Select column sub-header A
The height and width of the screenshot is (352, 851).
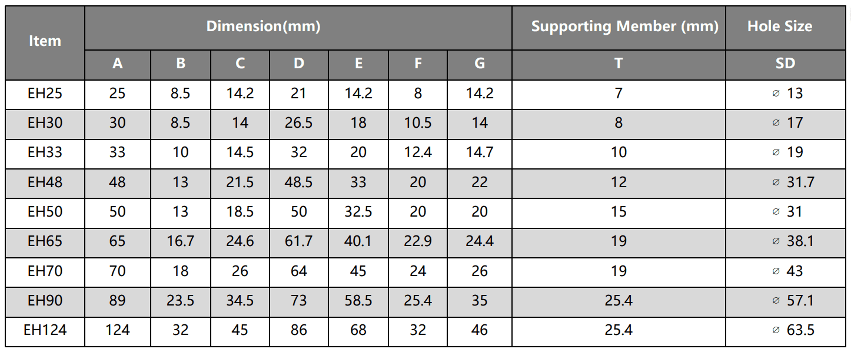tap(118, 64)
